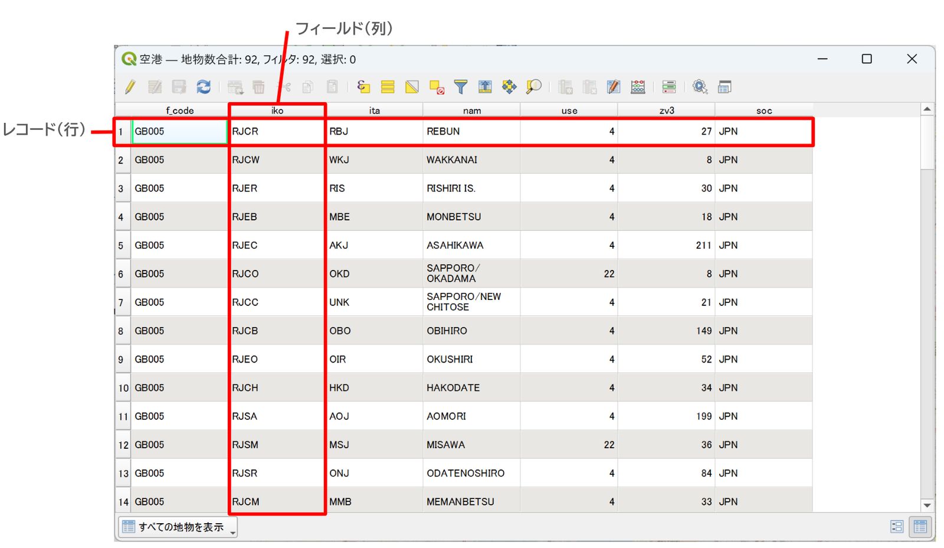Viewport: 944px width, 548px height.
Task: Deselect all features
Action: pyautogui.click(x=437, y=87)
